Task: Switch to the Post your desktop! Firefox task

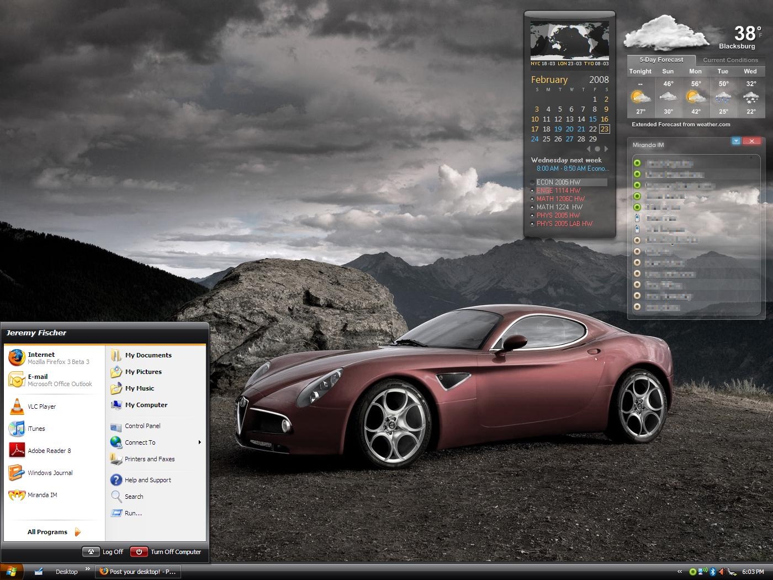Action: pos(138,572)
